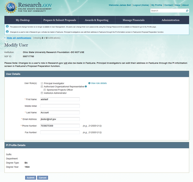The width and height of the screenshot is (193, 182).
Task: Click the info icon beside View role details
Action: pyautogui.click(x=89, y=83)
